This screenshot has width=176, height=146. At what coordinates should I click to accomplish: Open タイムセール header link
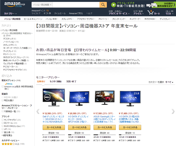pyautogui.click(x=60, y=14)
